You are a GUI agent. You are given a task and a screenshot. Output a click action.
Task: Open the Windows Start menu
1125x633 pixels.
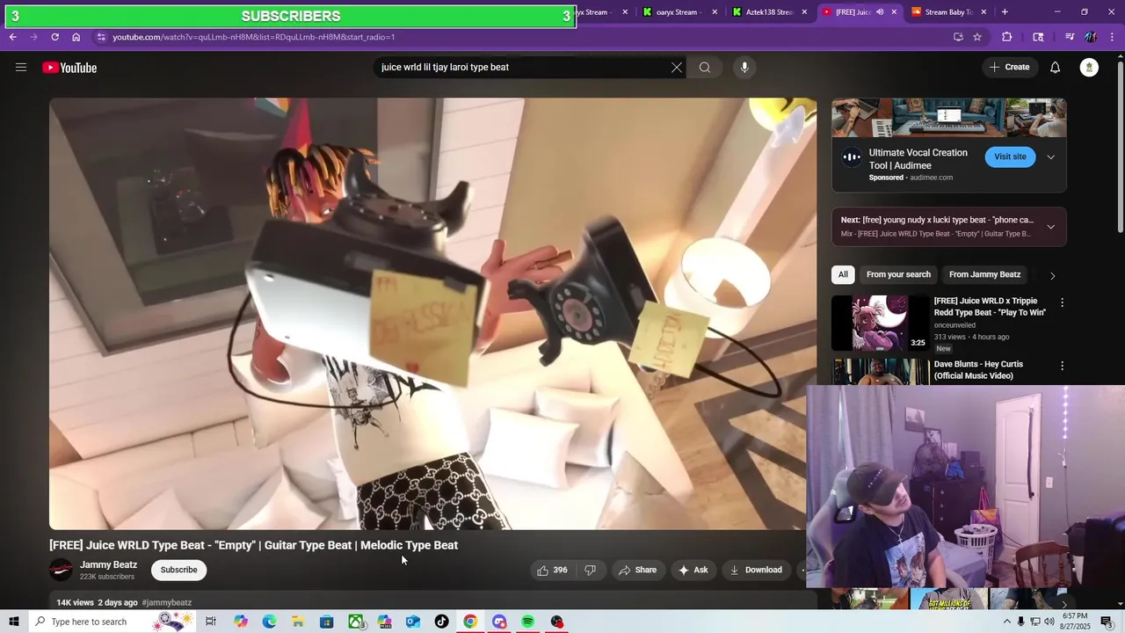point(14,622)
